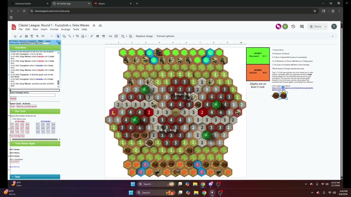Open Discord from the taskbar
The width and height of the screenshot is (351, 197).
point(211,184)
